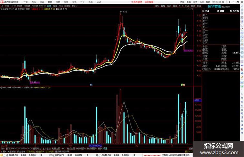Viewport: 244px width, 157px height.
Task: Open F10 company info
Action: pyautogui.click(x=181, y=6)
